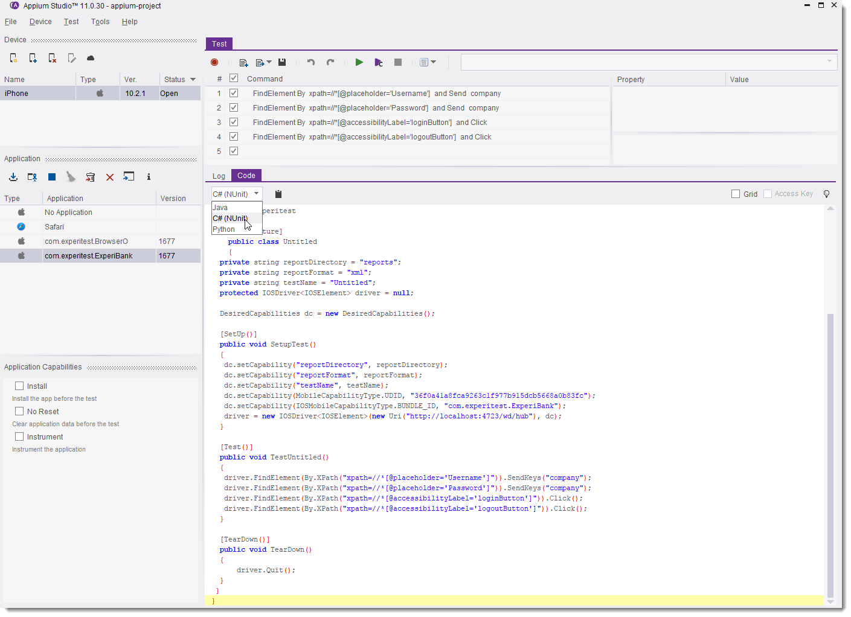This screenshot has width=851, height=617.
Task: Open the export test dropdown arrow
Action: (269, 62)
